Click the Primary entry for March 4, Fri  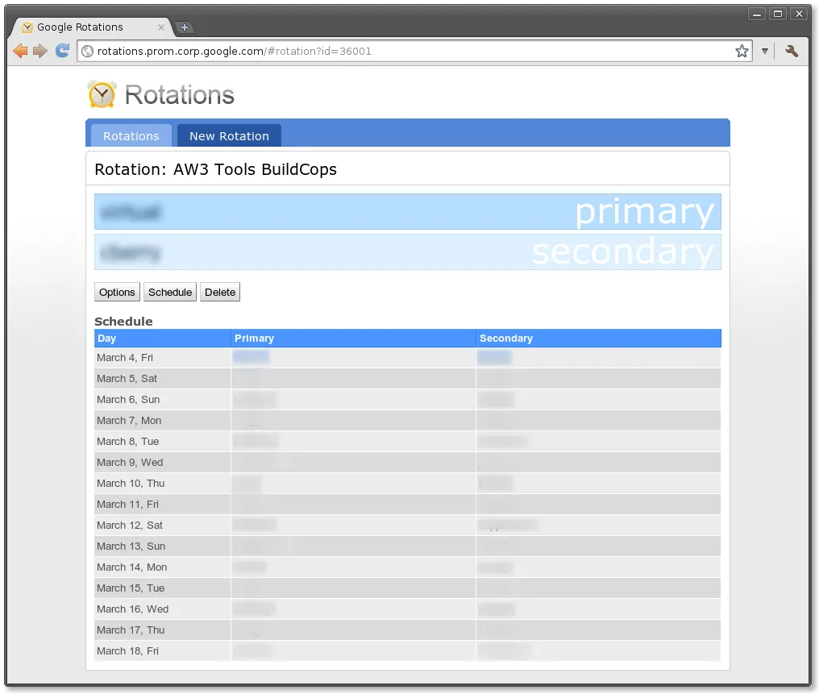[251, 357]
